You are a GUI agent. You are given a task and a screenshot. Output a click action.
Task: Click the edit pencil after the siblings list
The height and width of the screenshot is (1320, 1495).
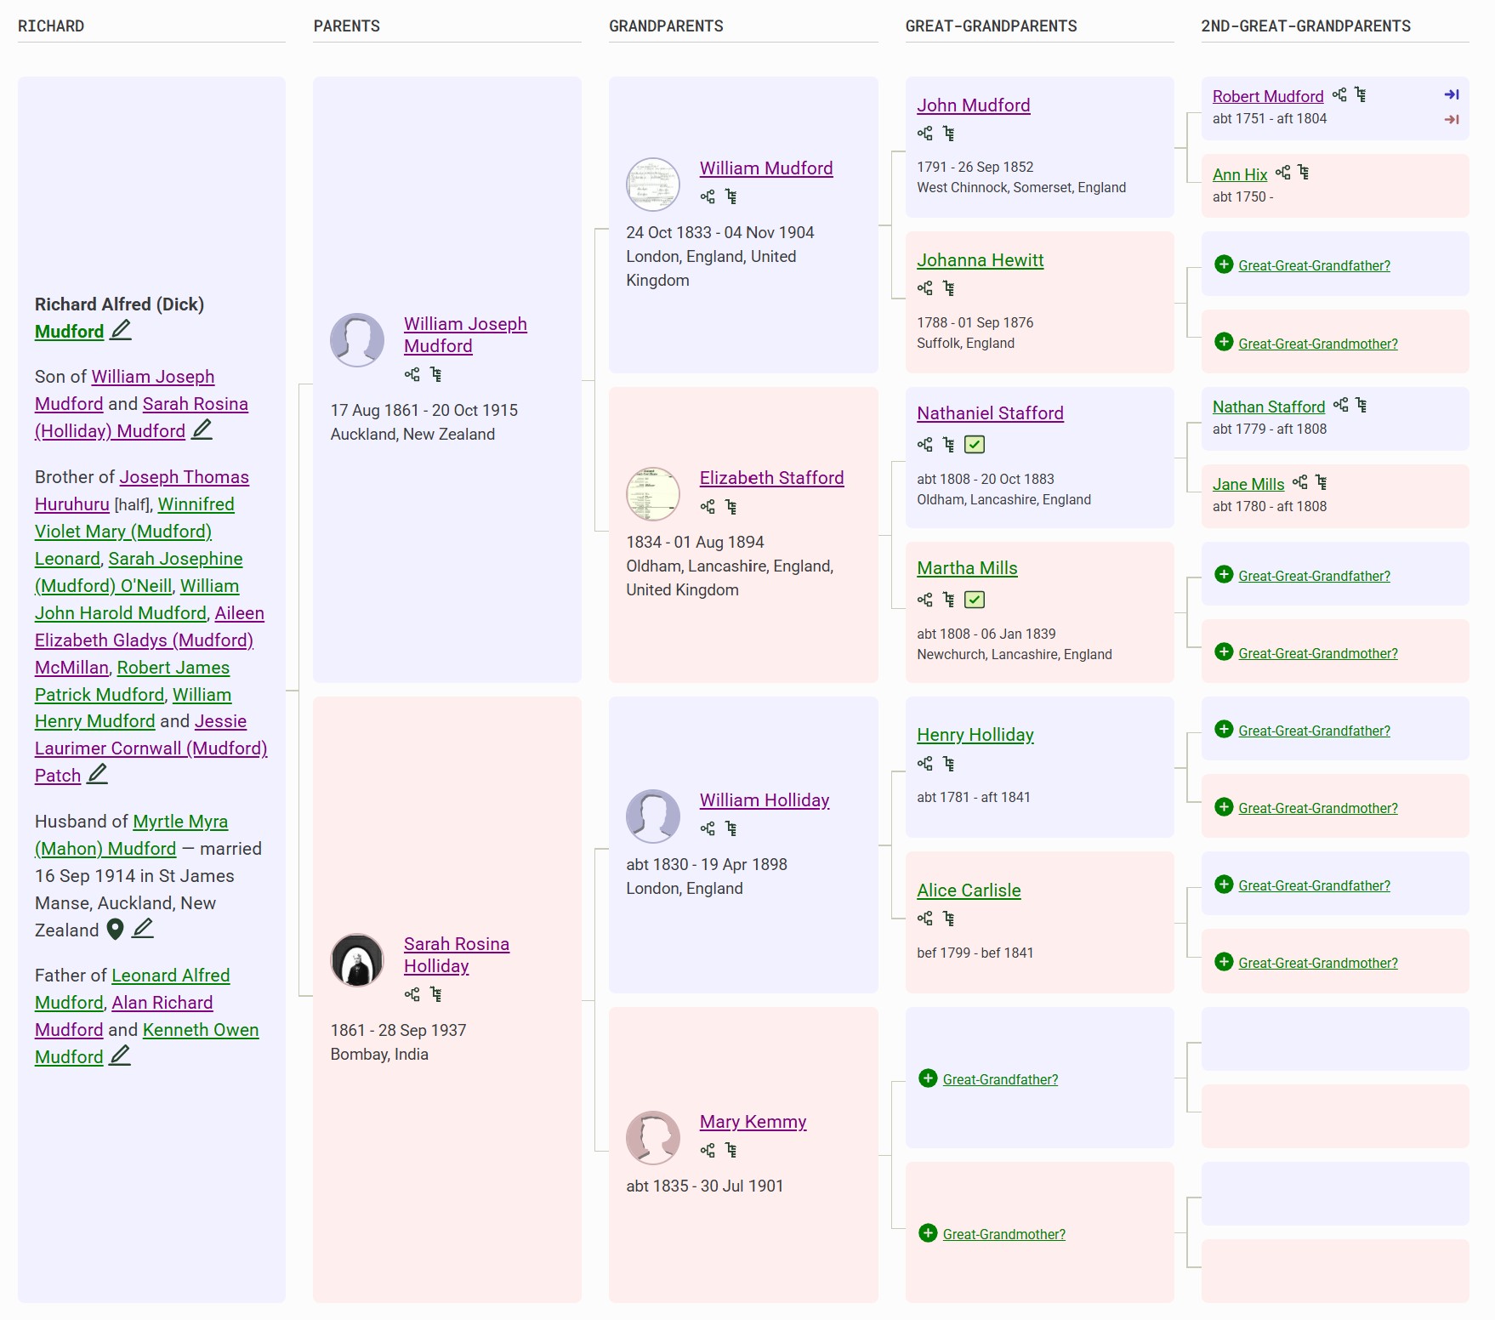98,774
